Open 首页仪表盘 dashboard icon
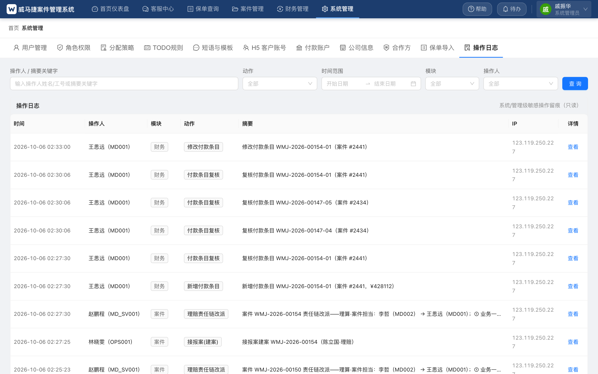 (x=95, y=9)
